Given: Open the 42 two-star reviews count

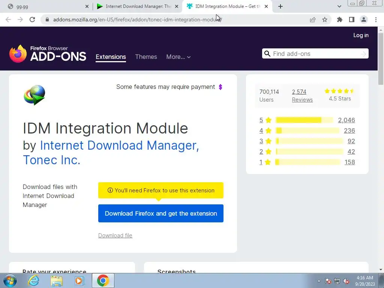Looking at the screenshot, I should 351,151.
